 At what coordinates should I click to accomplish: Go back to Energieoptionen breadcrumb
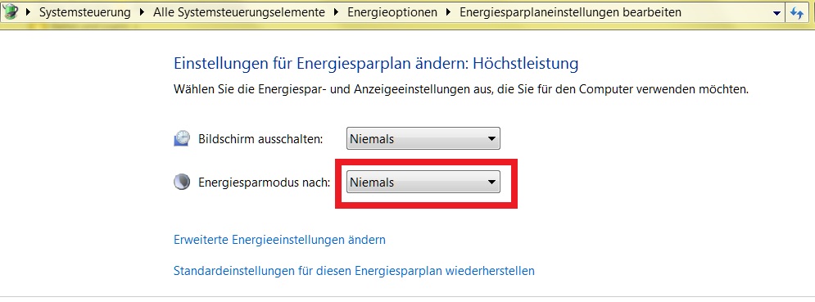coord(392,12)
